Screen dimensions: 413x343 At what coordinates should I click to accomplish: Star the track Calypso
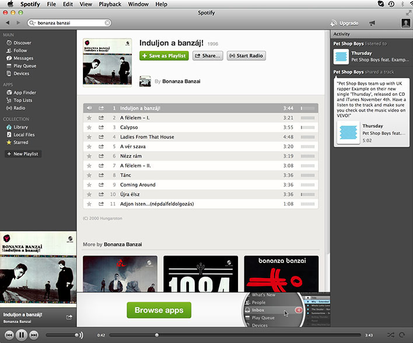point(89,127)
